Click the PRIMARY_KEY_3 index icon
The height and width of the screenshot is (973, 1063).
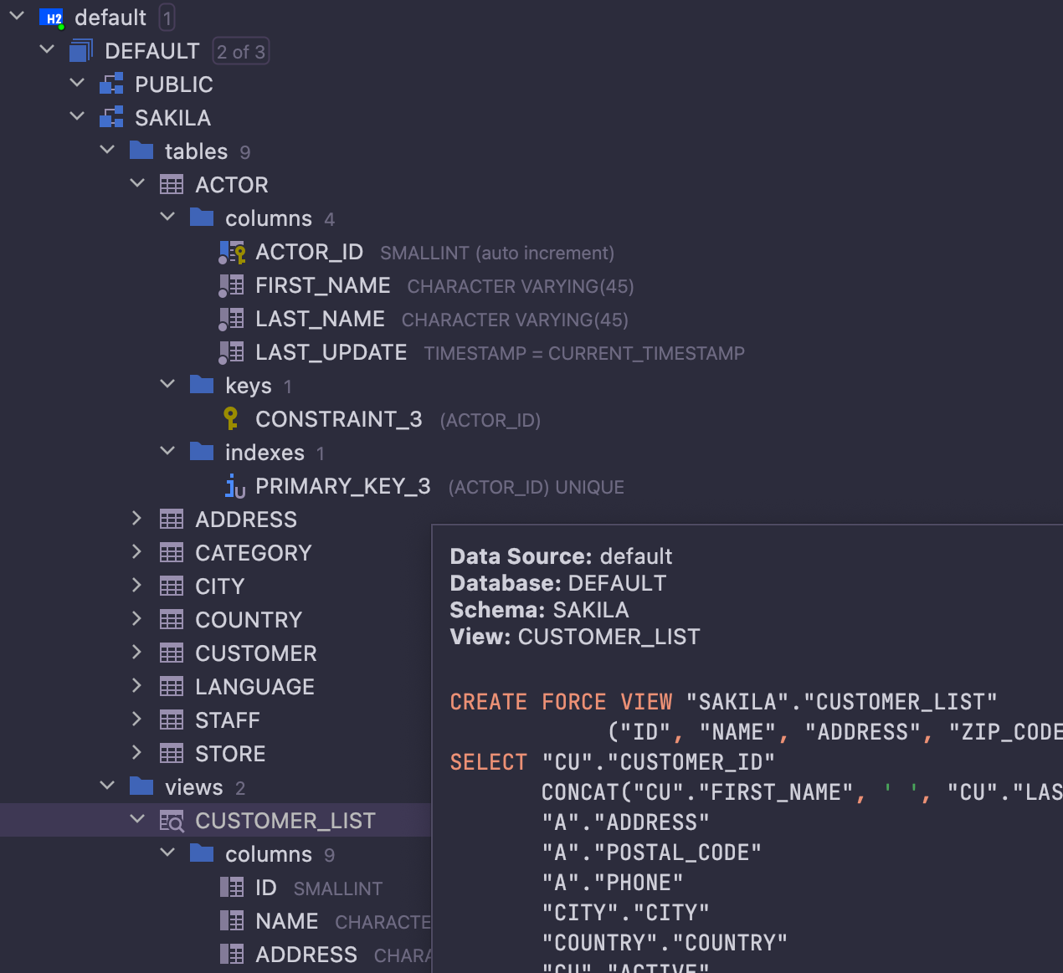tap(234, 486)
